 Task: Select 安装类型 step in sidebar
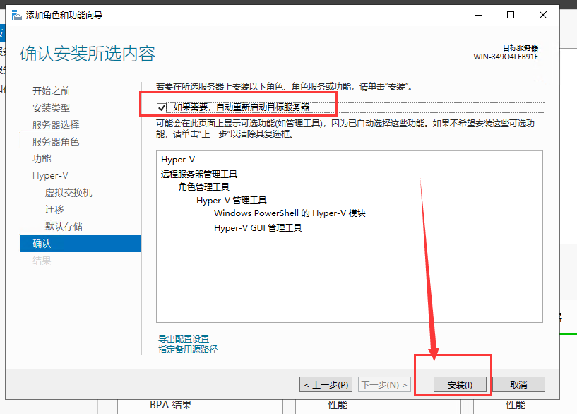51,108
